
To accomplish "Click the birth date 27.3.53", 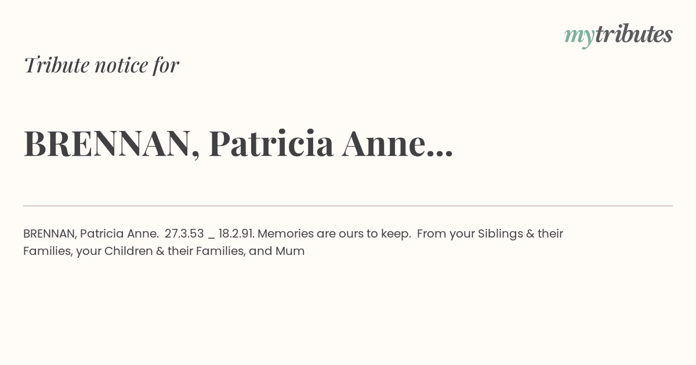I will [x=184, y=233].
